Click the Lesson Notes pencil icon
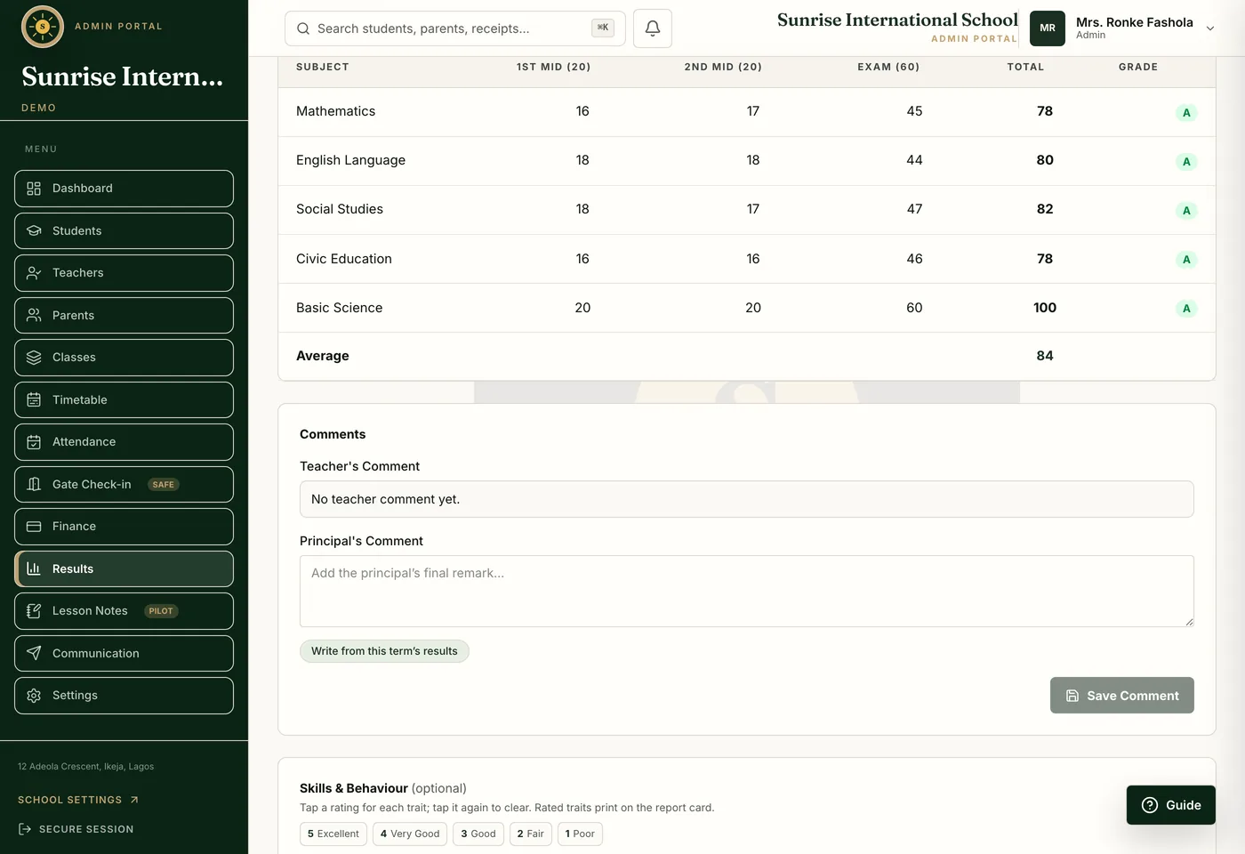The image size is (1245, 854). (x=34, y=611)
